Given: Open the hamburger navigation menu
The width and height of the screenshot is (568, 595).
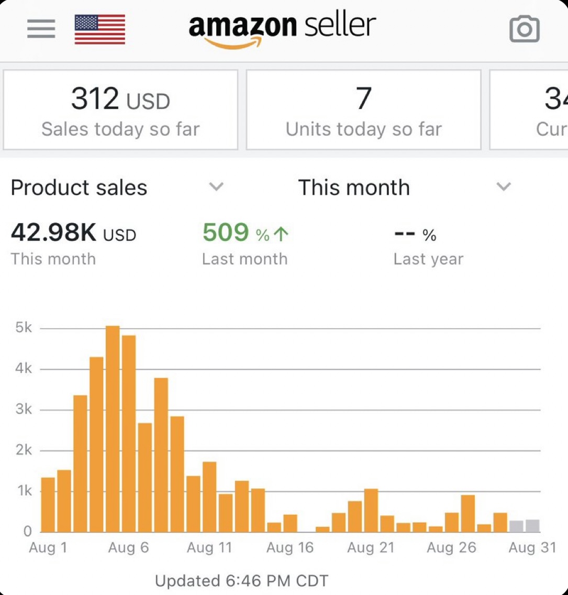Looking at the screenshot, I should click(41, 29).
